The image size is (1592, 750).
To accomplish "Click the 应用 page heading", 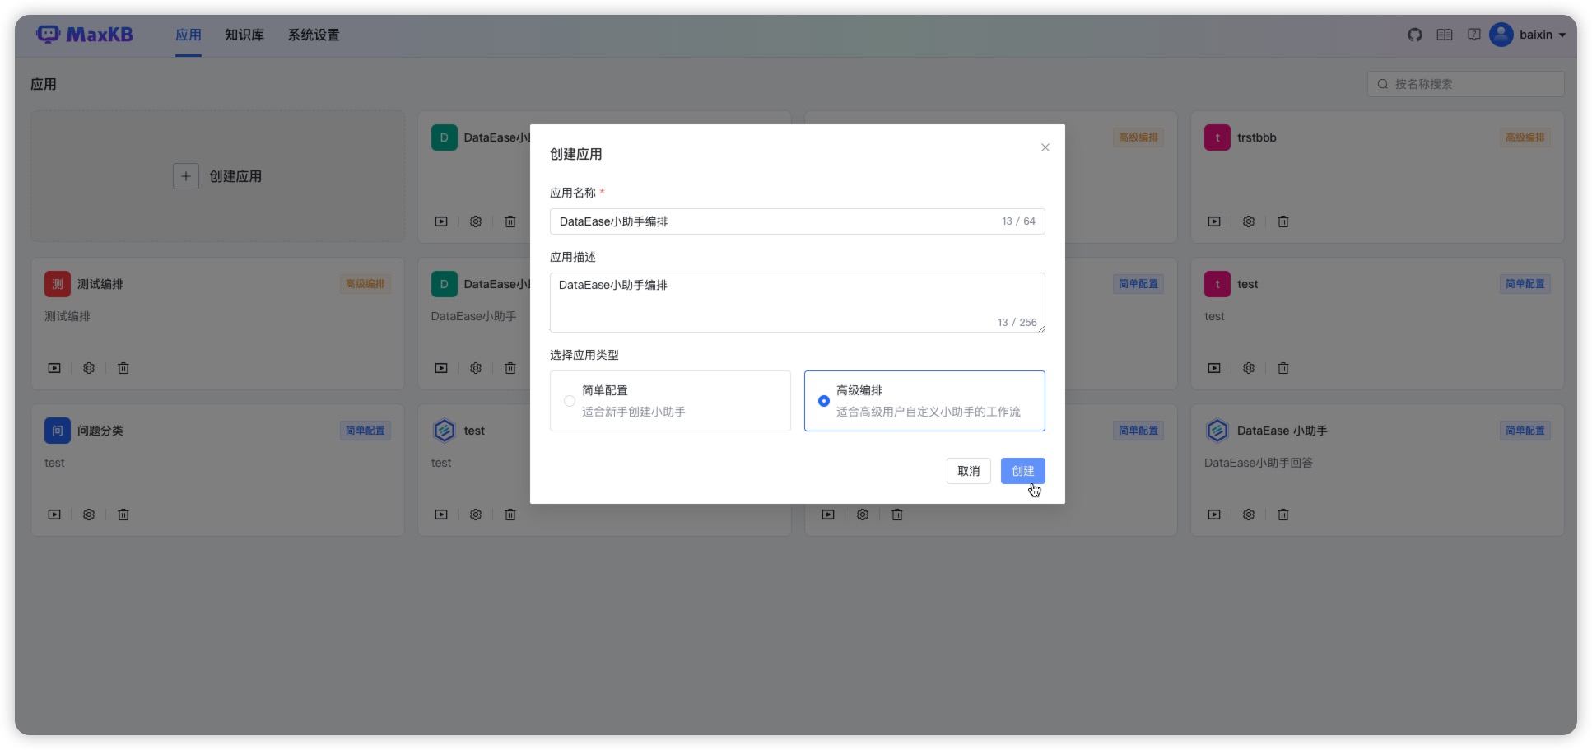I will 44,84.
